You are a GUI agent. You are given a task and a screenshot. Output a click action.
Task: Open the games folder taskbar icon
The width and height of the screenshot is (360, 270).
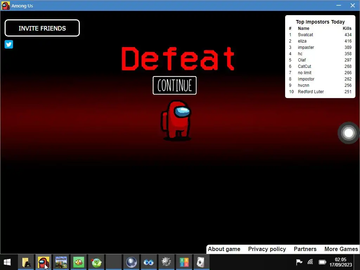pyautogui.click(x=26, y=262)
